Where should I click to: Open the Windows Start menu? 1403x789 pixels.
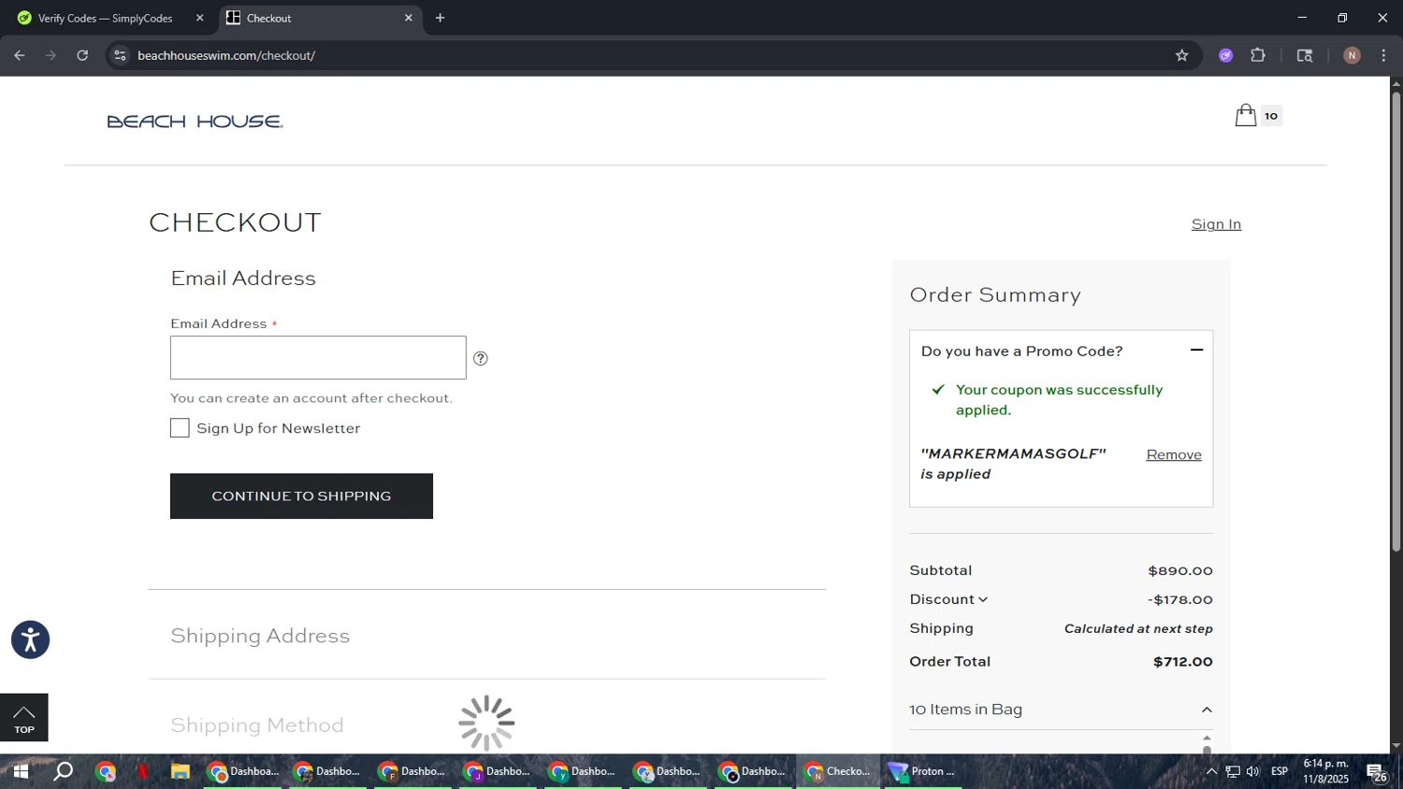[20, 771]
